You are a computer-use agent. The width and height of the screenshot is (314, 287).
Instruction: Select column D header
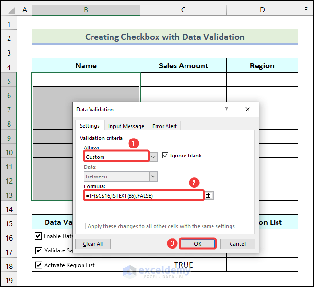262,10
